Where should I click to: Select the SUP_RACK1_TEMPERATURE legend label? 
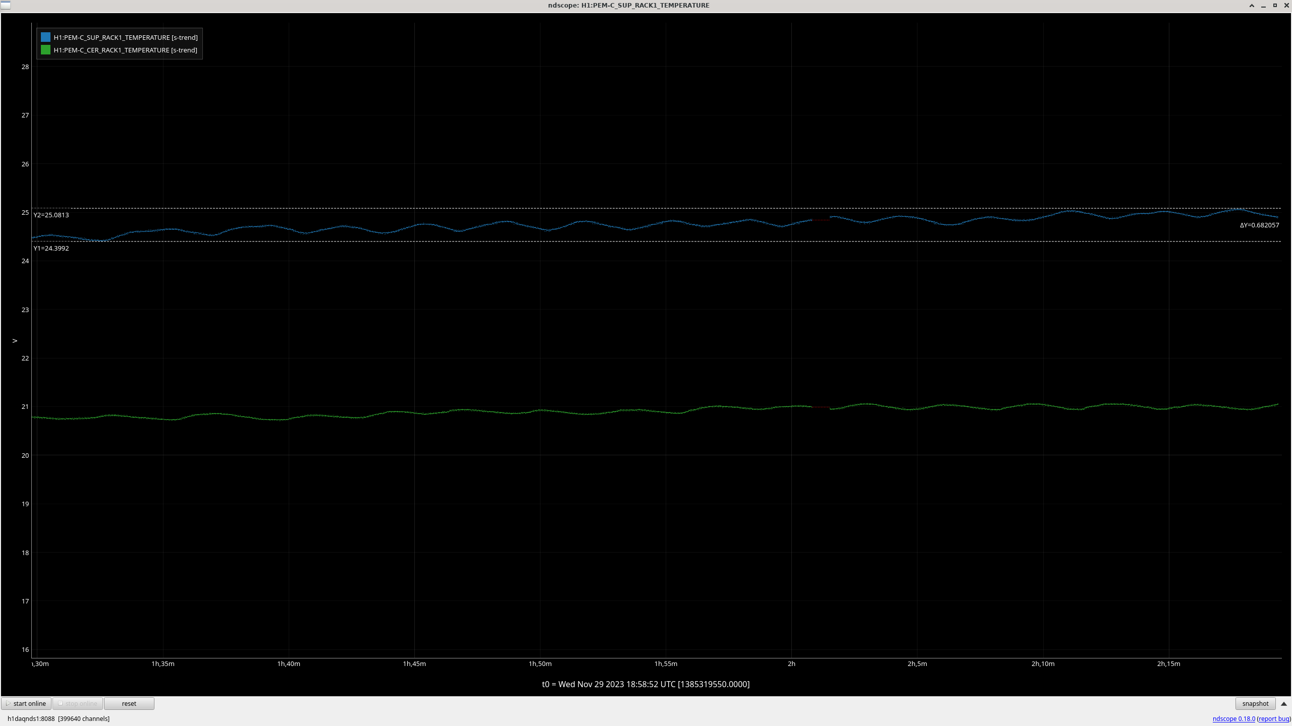126,37
